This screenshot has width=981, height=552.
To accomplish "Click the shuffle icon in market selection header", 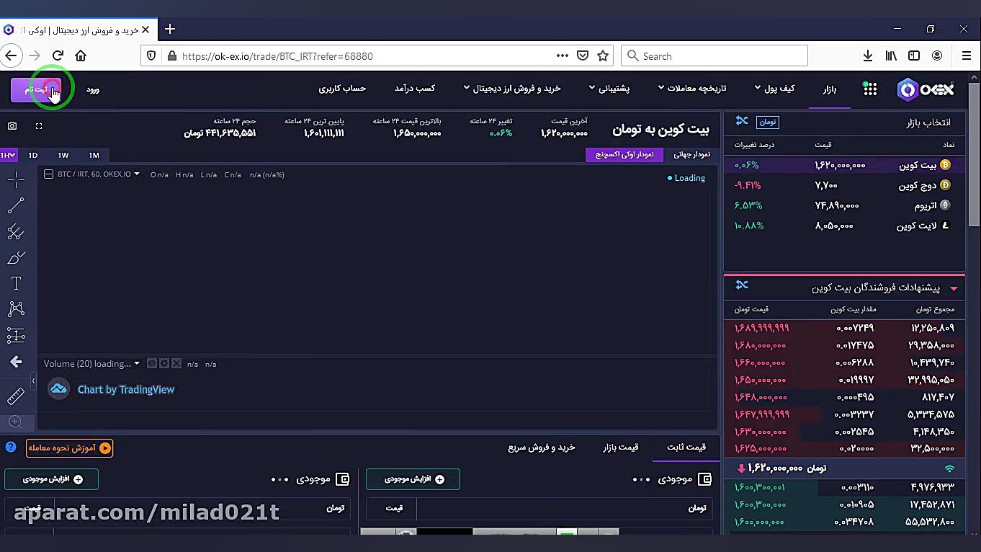I will click(742, 121).
